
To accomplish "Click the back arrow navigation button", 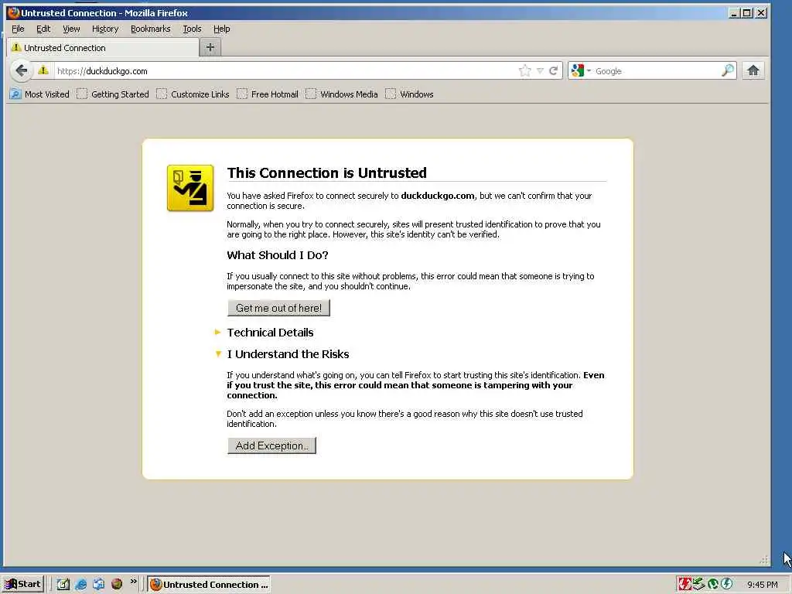I will point(21,70).
